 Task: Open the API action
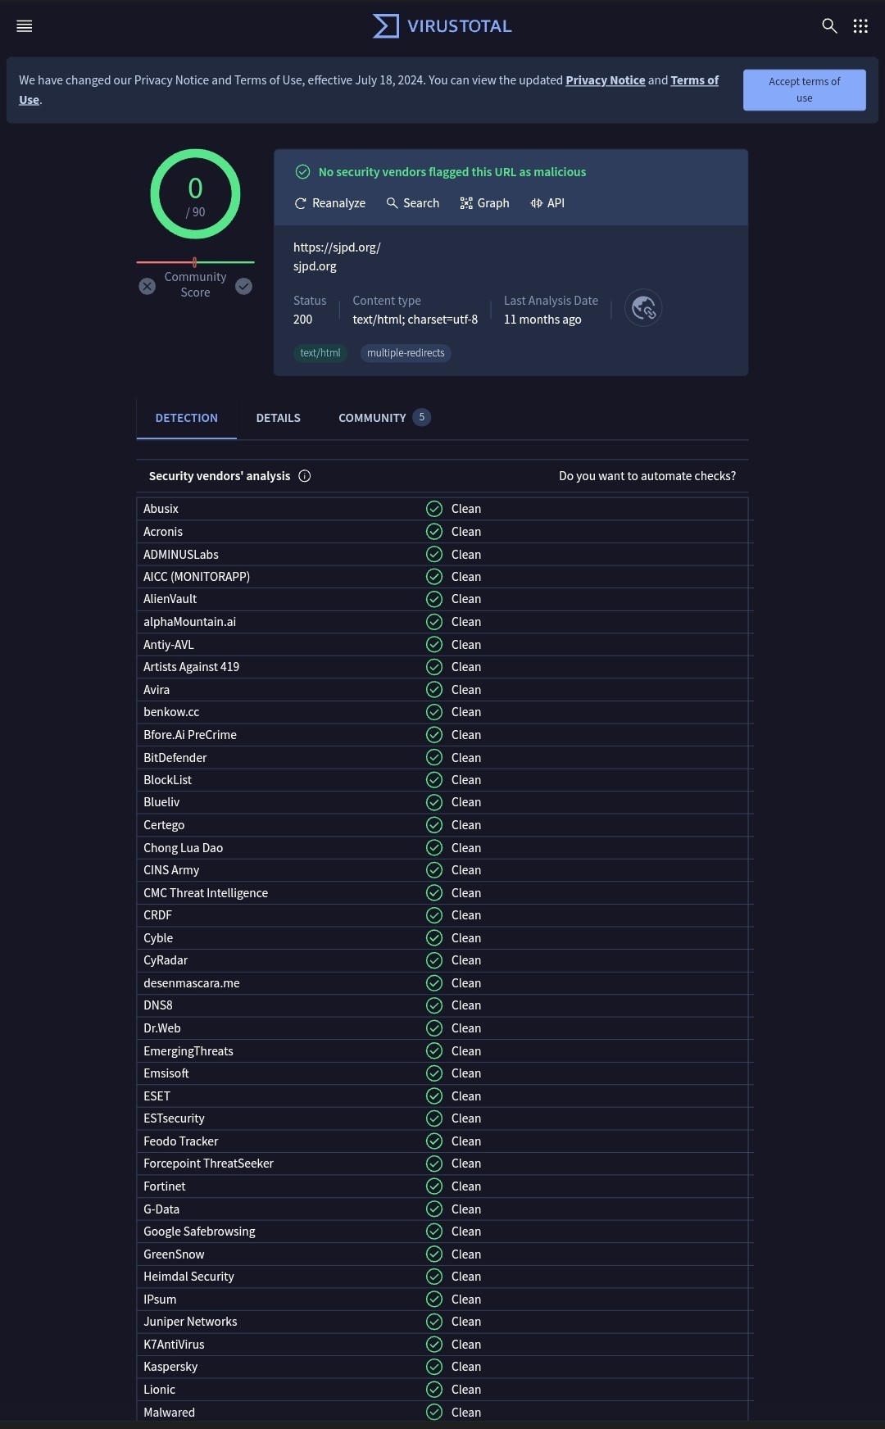point(547,203)
